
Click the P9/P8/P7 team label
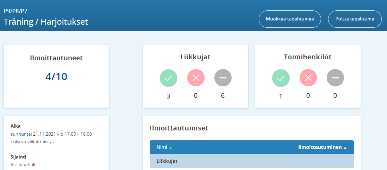16,11
